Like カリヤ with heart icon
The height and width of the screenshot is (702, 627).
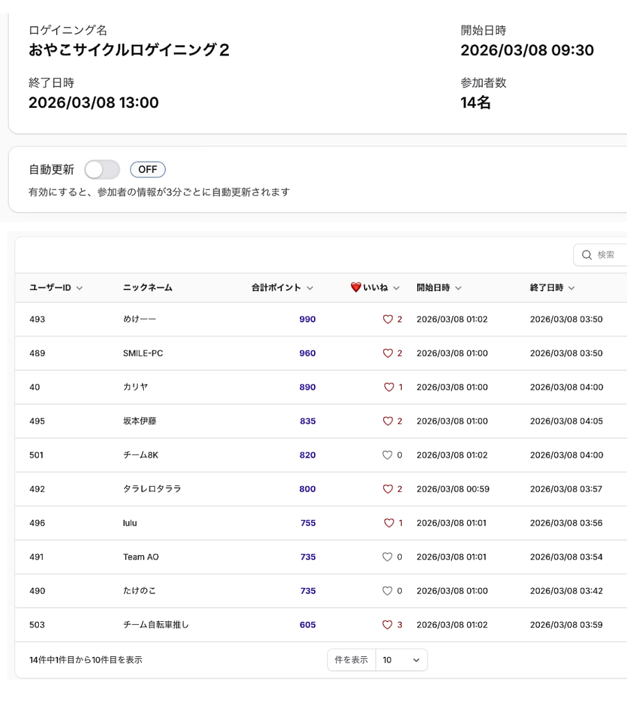[x=389, y=387]
